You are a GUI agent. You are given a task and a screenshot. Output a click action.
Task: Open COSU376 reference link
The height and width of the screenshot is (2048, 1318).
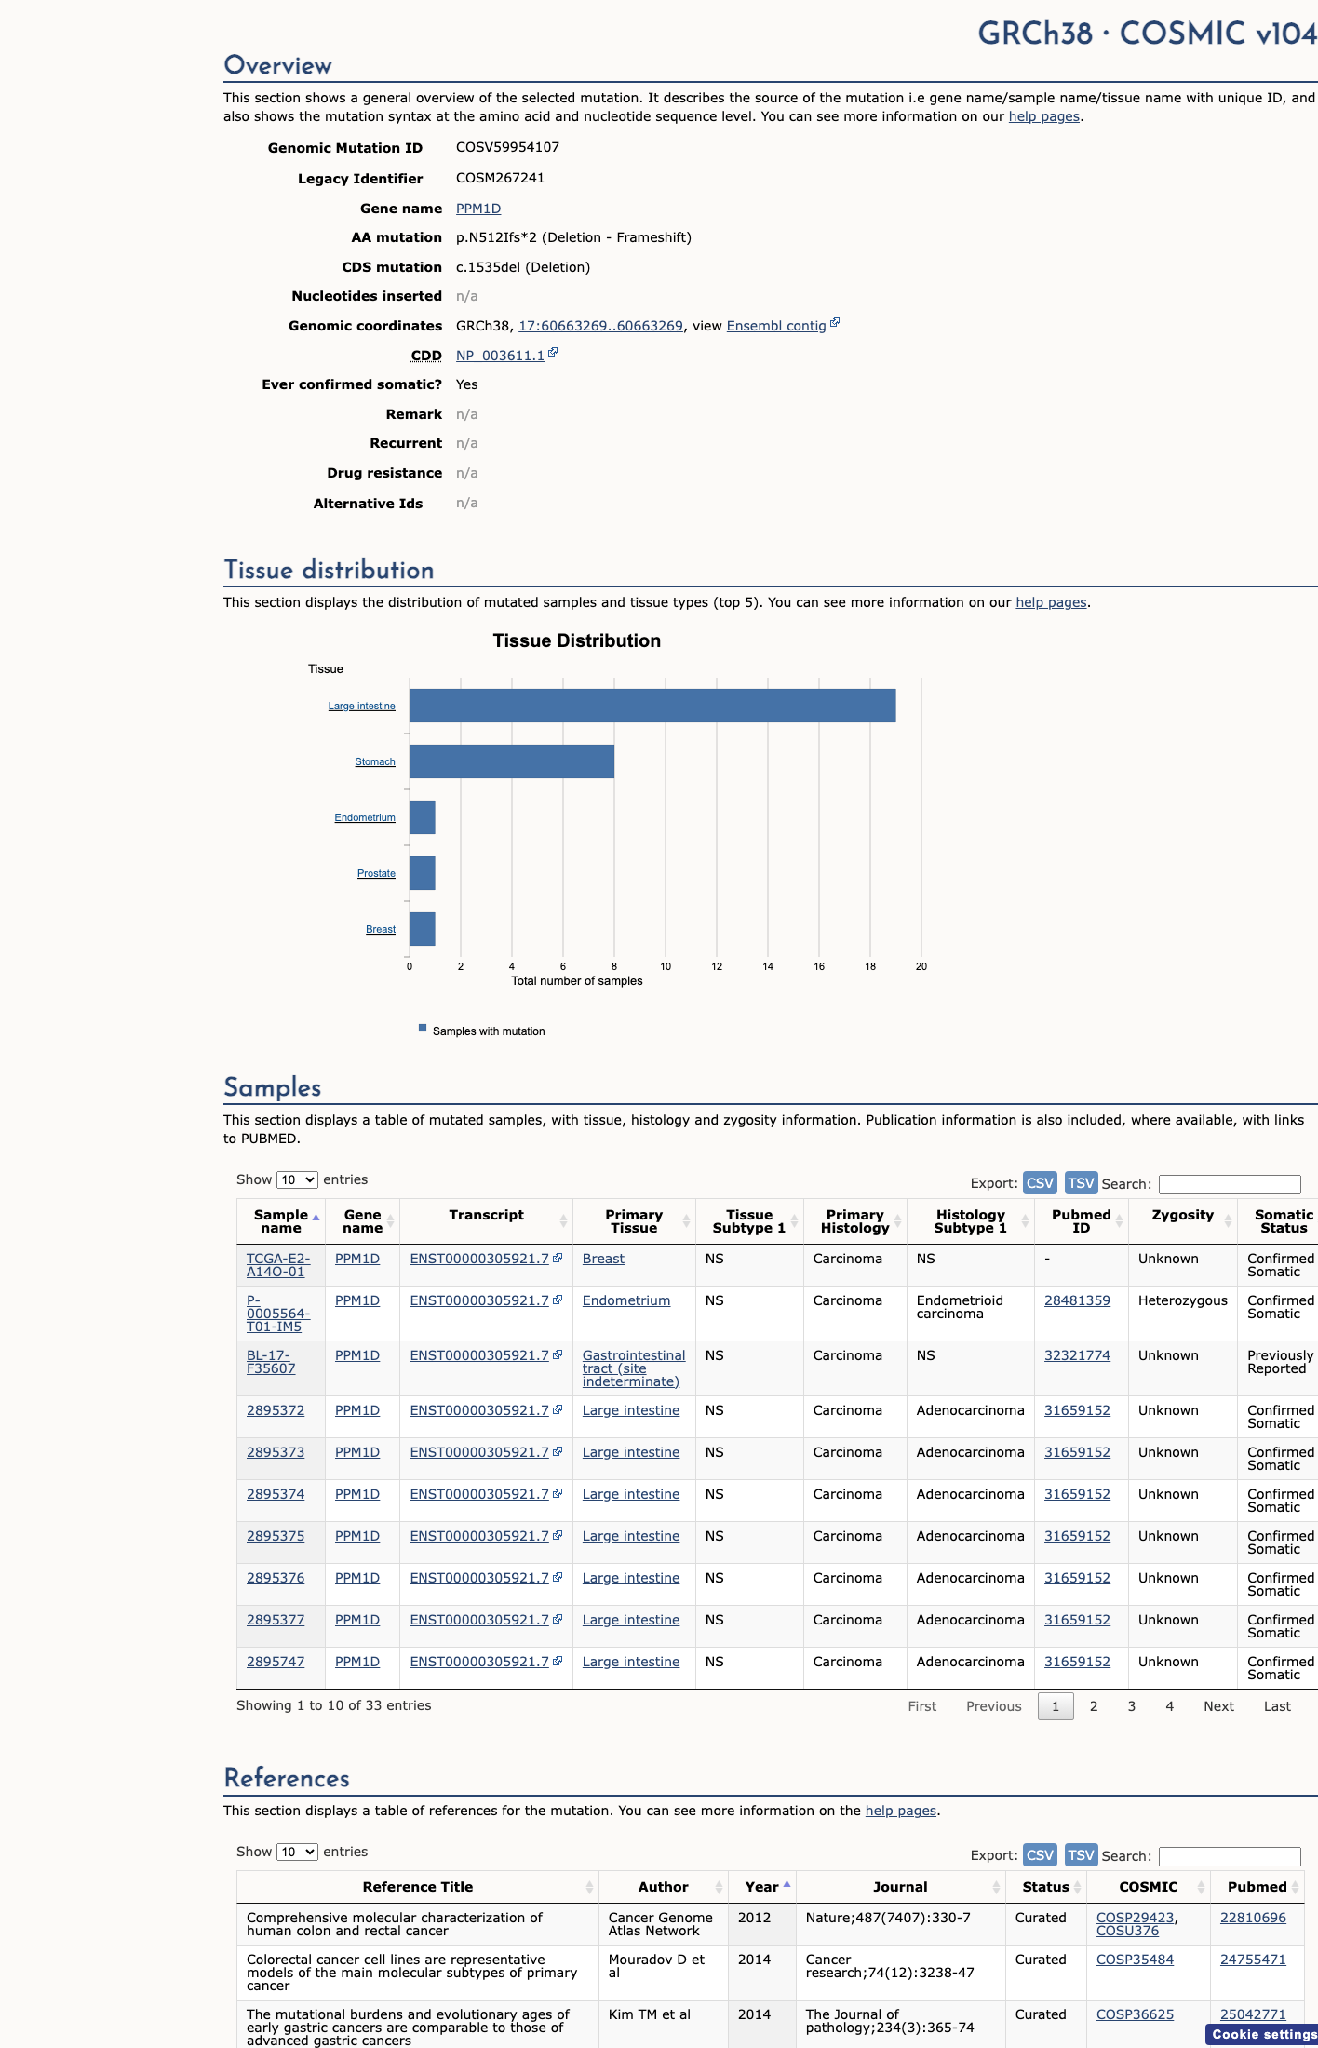[x=1127, y=1931]
